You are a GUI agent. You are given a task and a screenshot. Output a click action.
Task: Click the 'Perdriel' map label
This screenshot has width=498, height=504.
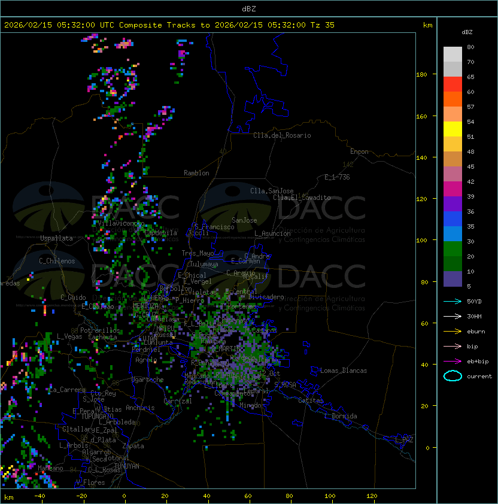point(145,350)
